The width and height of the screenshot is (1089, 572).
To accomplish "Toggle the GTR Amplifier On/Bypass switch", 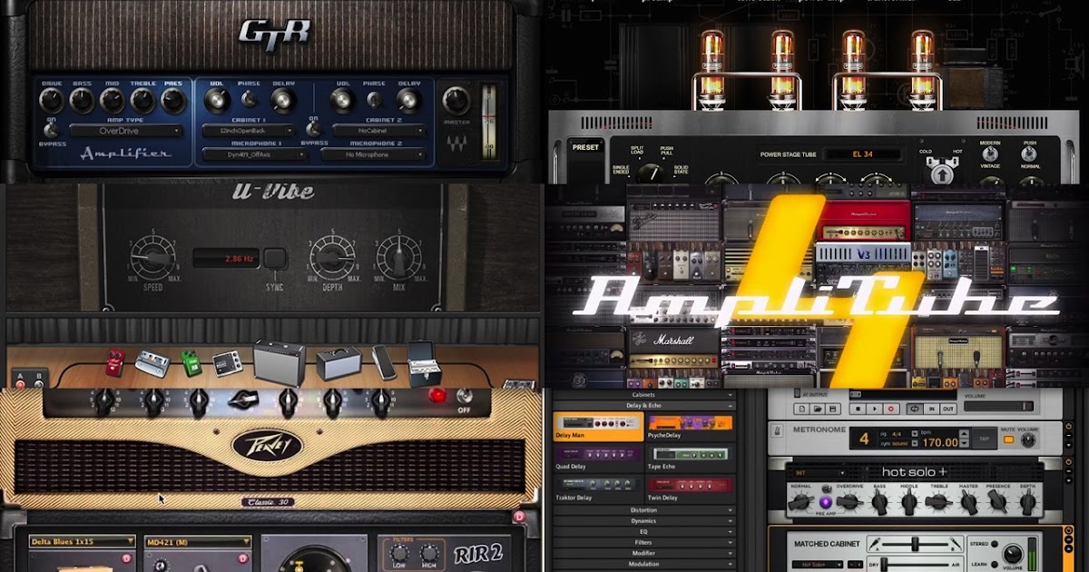I will (x=49, y=132).
